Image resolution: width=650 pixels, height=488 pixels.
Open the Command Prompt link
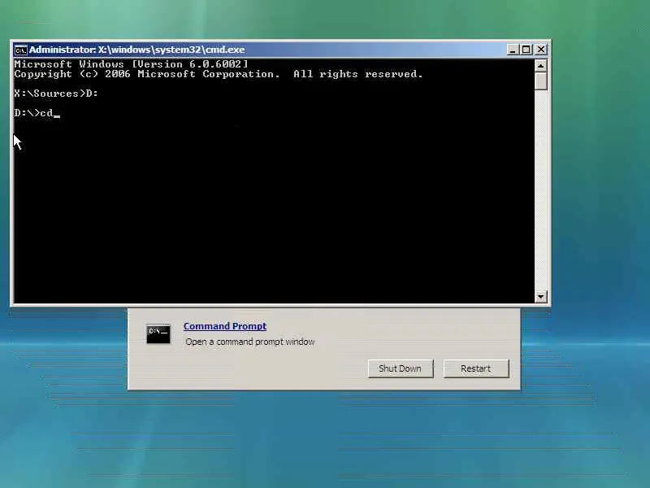tap(225, 326)
